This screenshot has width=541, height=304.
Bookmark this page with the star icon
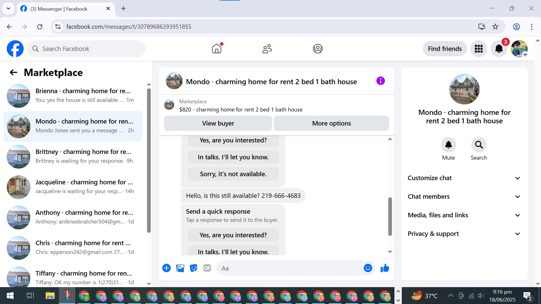point(495,27)
